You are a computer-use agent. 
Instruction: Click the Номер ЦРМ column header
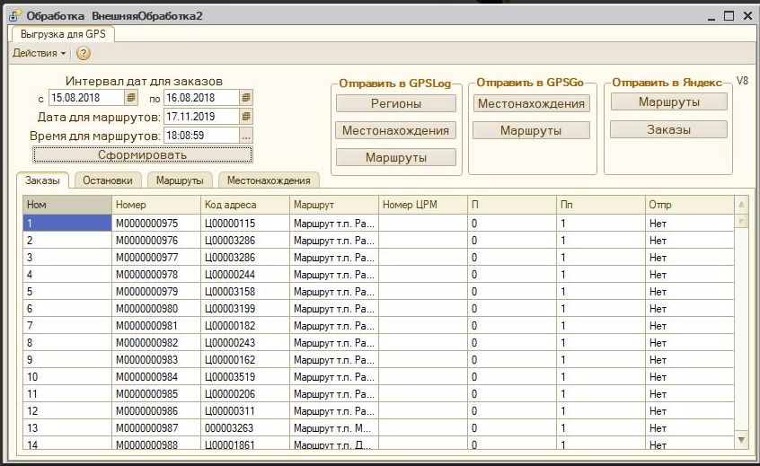[422, 205]
